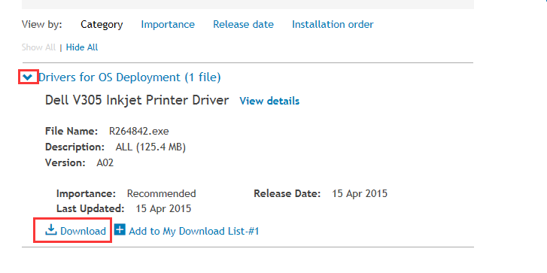547x273 pixels.
Task: Switch to Installation order view
Action: 333,24
